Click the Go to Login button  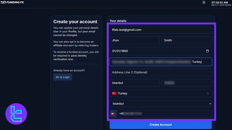(x=63, y=77)
